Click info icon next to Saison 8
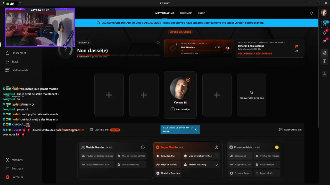330x185 pixels. 158,43
